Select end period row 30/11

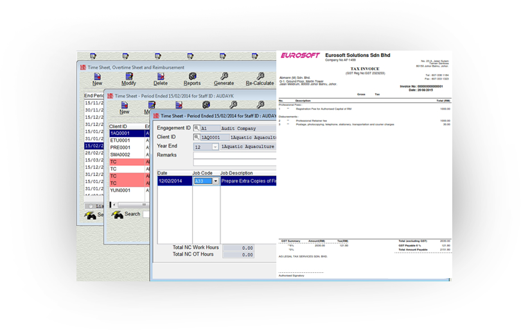94,110
